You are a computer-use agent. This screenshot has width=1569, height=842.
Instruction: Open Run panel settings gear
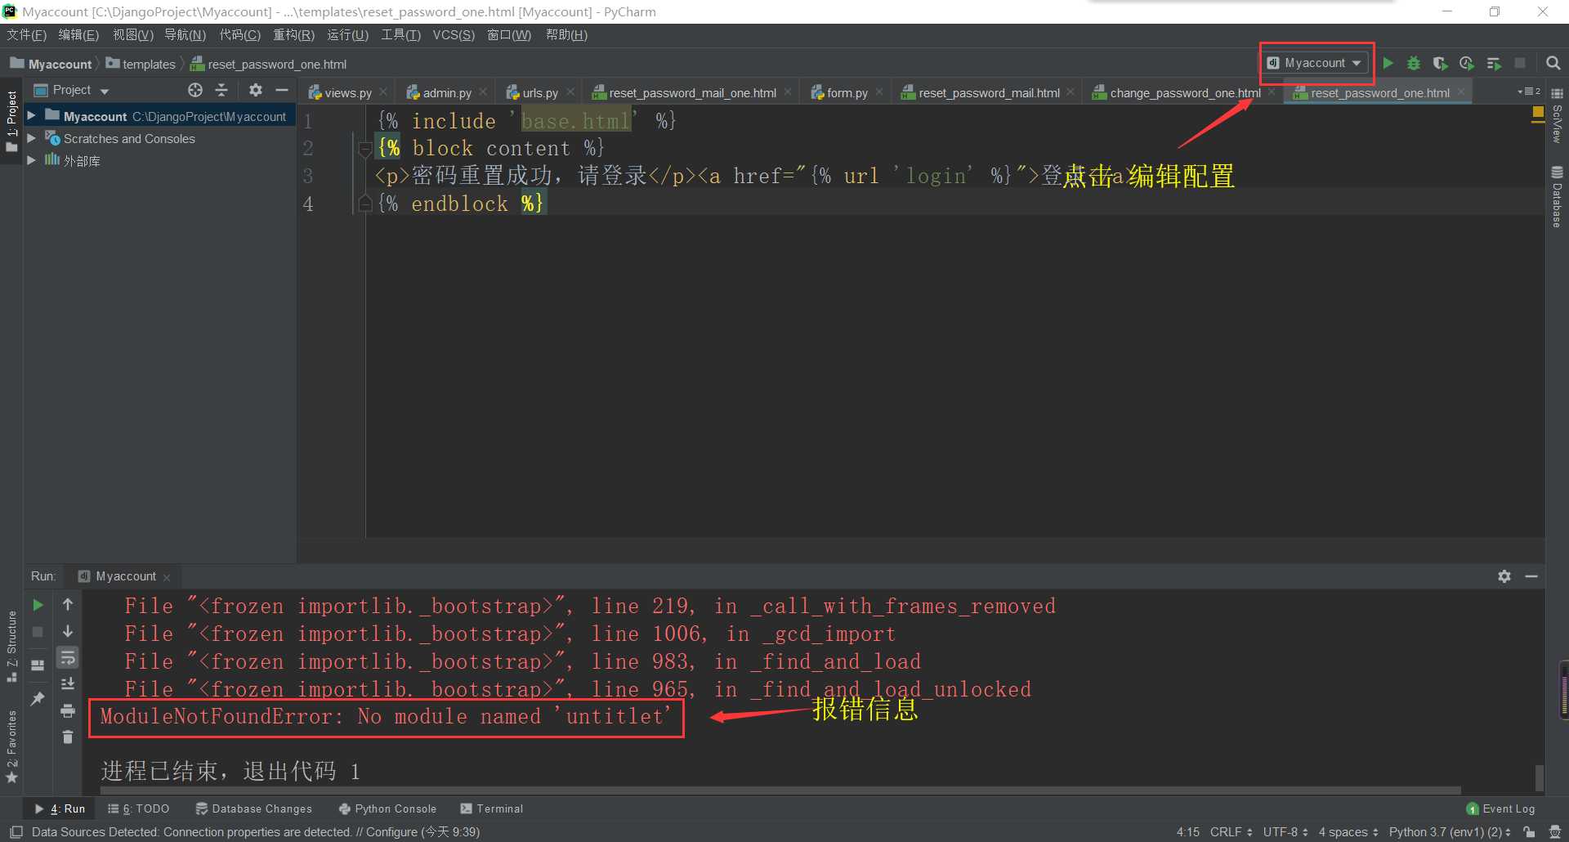(1504, 576)
